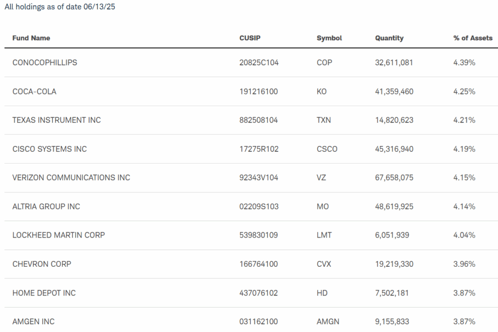
Task: Click the MO ticker symbol
Action: coord(323,207)
